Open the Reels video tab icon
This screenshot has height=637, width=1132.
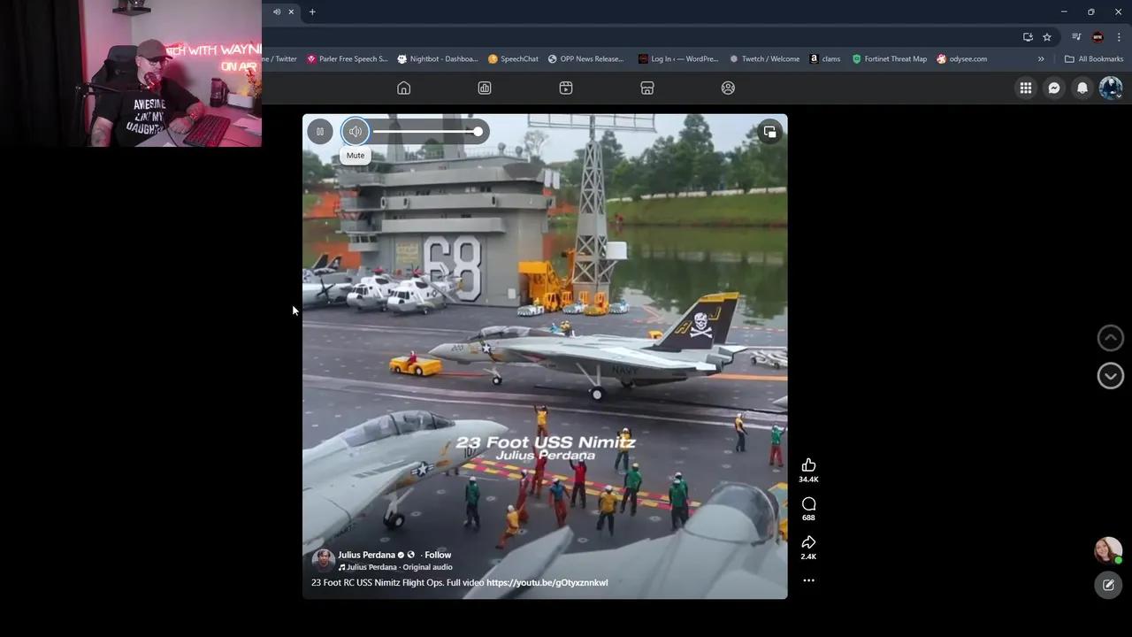tap(566, 88)
